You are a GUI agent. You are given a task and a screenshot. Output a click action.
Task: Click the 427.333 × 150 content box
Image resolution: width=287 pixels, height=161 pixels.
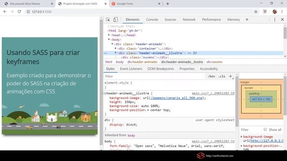point(261,99)
